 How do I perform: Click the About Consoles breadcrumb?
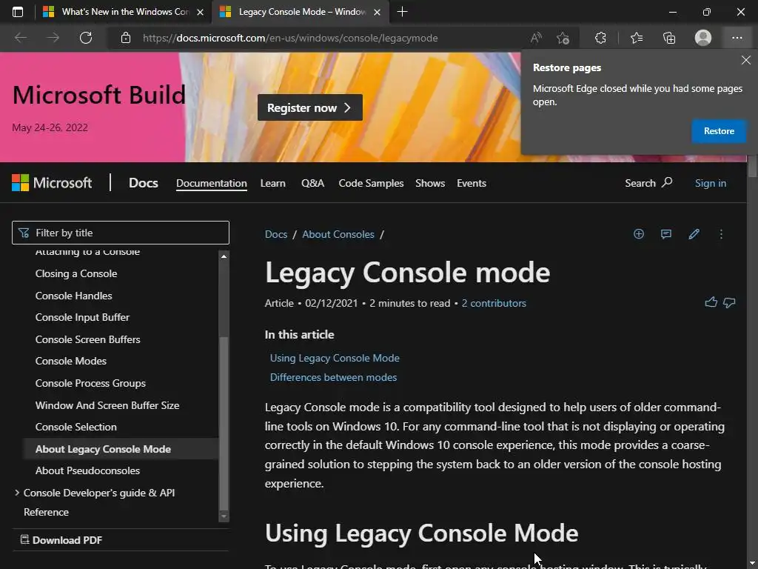coord(338,234)
